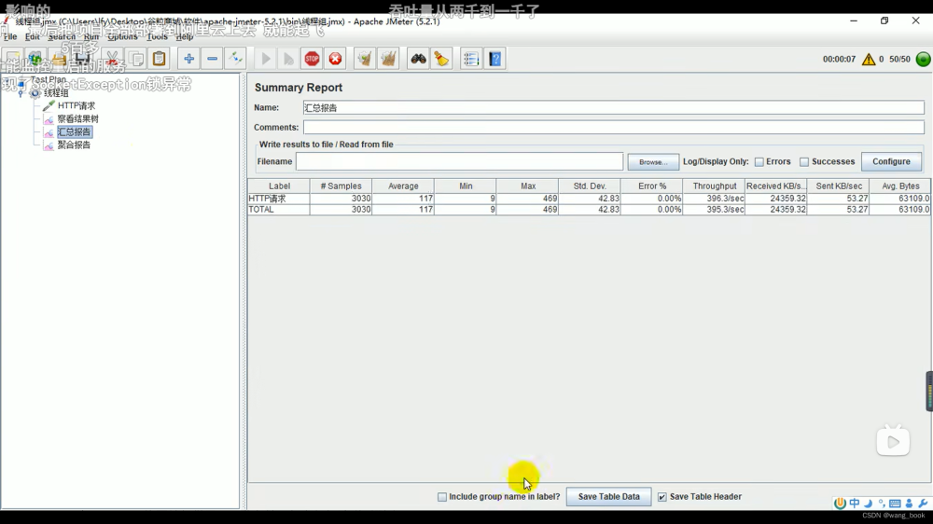Click the Name input field
The image size is (933, 524).
click(614, 107)
